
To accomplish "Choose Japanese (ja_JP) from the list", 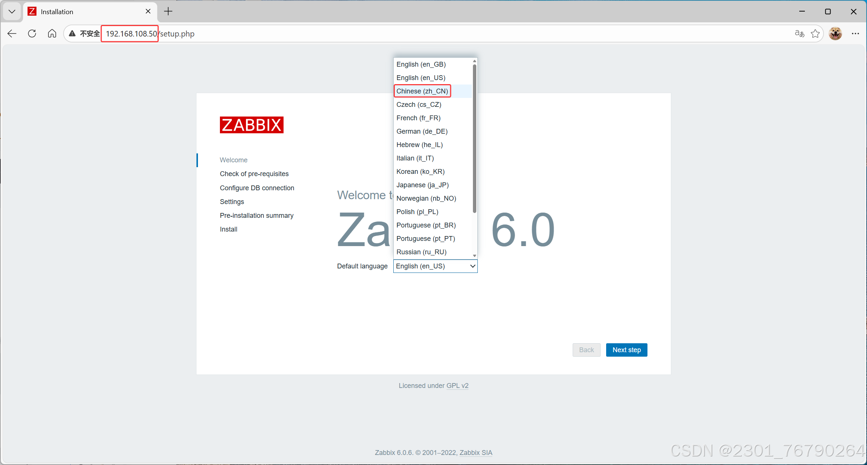I will 433,185.
